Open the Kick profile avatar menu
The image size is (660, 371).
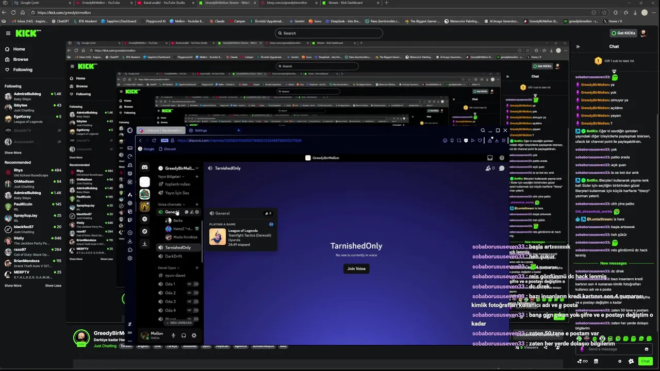coord(644,33)
